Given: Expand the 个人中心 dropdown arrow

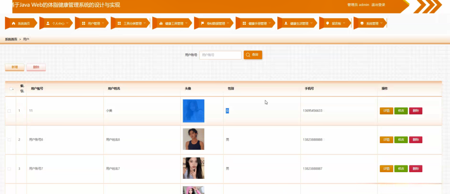Looking at the screenshot, I should point(67,23).
